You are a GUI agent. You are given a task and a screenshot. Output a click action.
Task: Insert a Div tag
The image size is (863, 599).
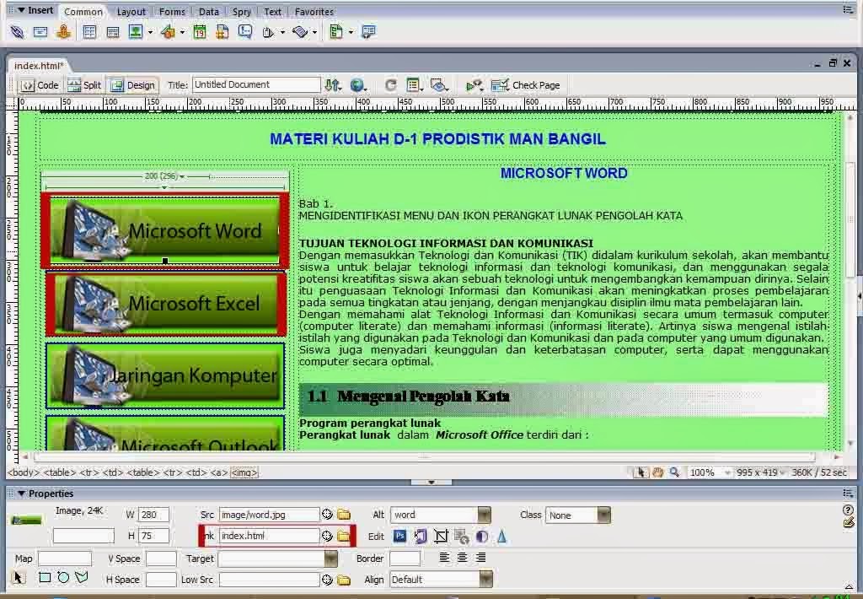(x=113, y=32)
